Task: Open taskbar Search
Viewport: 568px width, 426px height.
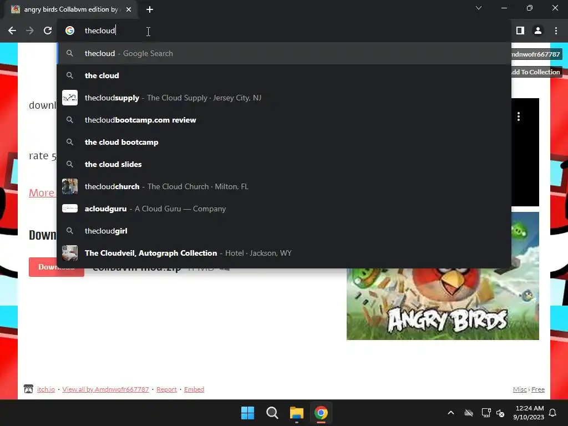Action: (272, 413)
